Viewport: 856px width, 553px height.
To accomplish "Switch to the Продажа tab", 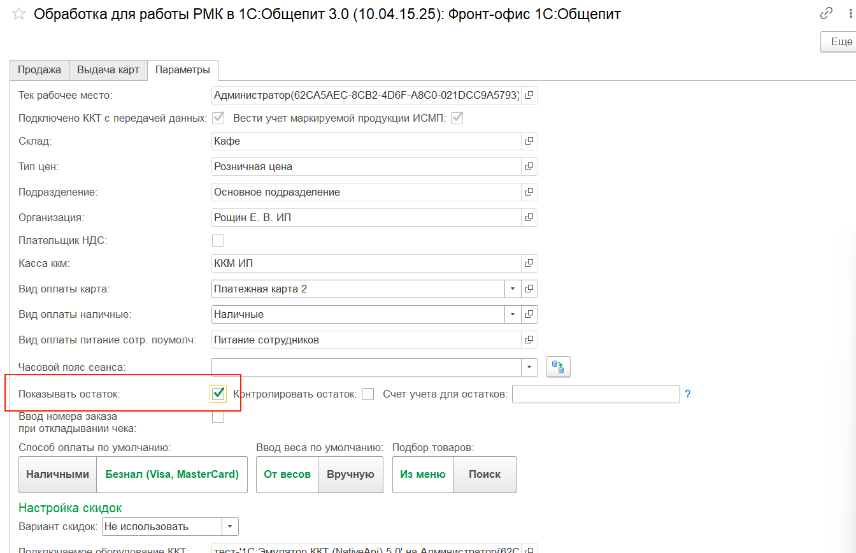I will pos(39,70).
